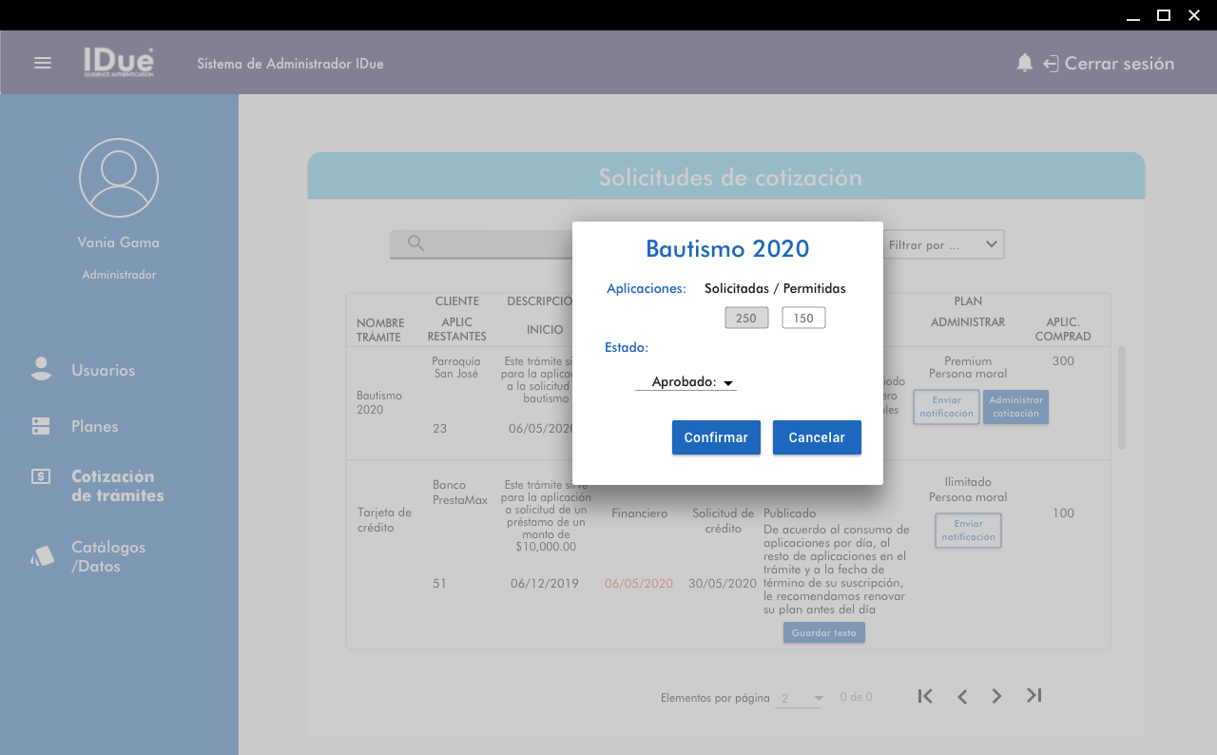This screenshot has width=1217, height=755.
Task: Open Usuarios in the sidebar
Action: [x=103, y=370]
